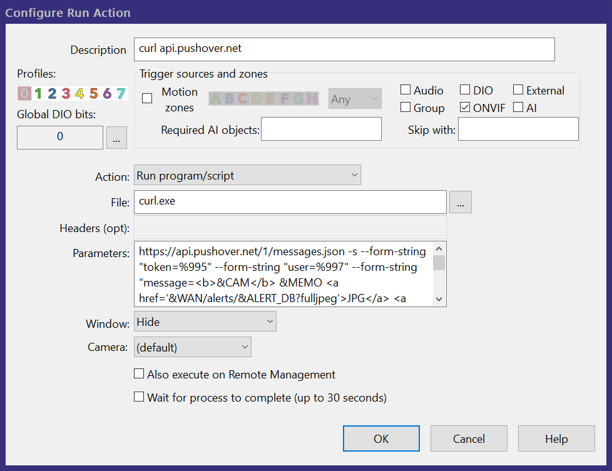612x471 pixels.
Task: Toggle profile 0 icon
Action: 24,94
